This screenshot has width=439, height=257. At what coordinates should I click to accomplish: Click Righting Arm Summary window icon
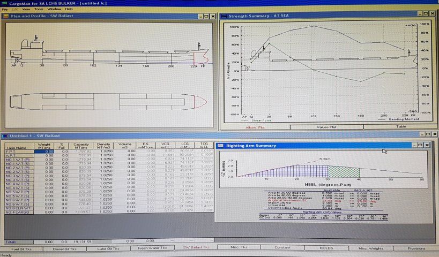coord(220,146)
